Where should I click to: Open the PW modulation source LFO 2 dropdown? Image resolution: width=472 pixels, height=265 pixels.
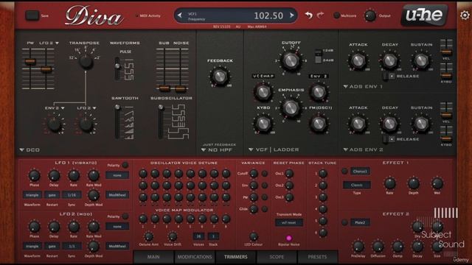49,43
